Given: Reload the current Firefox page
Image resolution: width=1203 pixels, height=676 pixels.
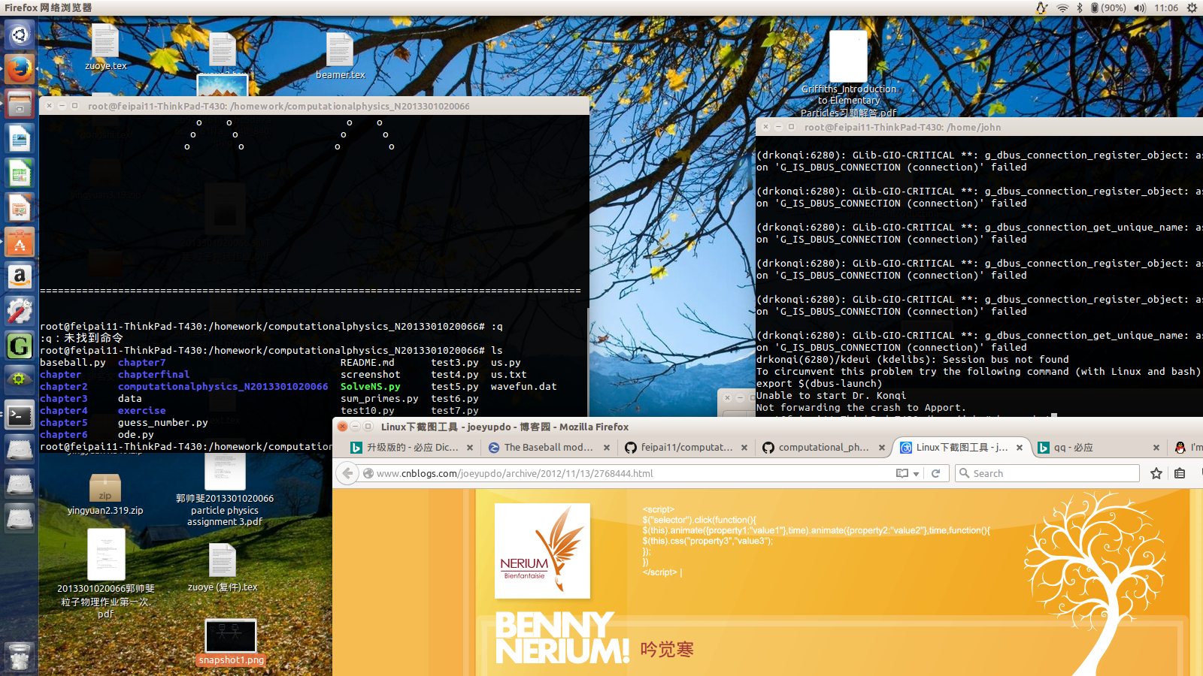Looking at the screenshot, I should point(936,473).
